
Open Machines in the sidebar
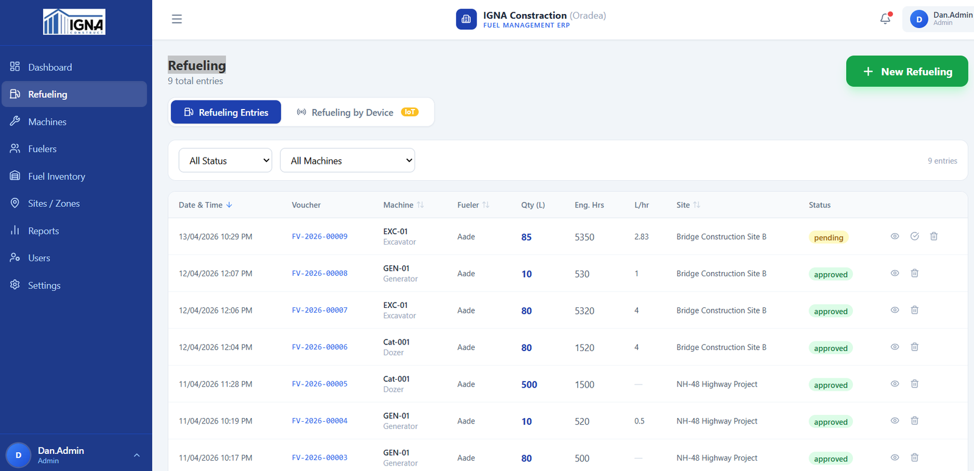coord(74,122)
